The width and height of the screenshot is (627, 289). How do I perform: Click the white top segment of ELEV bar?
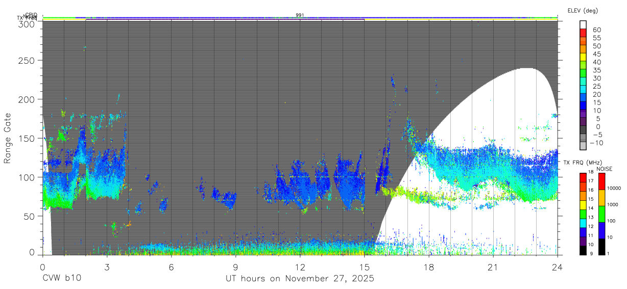(583, 25)
